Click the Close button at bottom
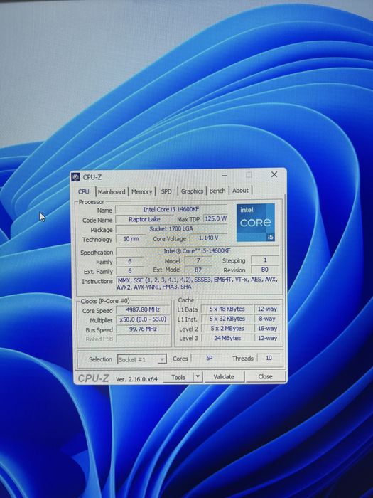This screenshot has height=498, width=373. [x=265, y=376]
